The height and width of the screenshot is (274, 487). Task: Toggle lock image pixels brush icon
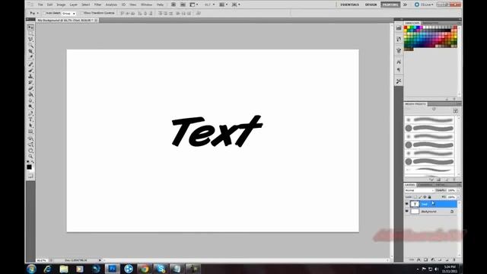[420, 197]
